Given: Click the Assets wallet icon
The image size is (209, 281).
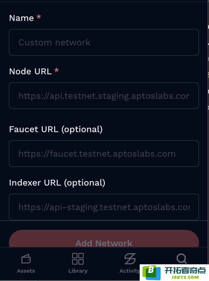Looking at the screenshot, I should [26, 258].
